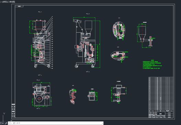Open the 2D wireframe (二维线框) visual style menu
Viewport: 181px width, 125px height.
[11, 2]
